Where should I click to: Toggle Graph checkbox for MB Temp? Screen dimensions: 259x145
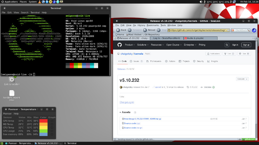click(52, 124)
